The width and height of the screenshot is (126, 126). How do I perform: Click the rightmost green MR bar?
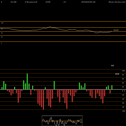(x=112, y=87)
